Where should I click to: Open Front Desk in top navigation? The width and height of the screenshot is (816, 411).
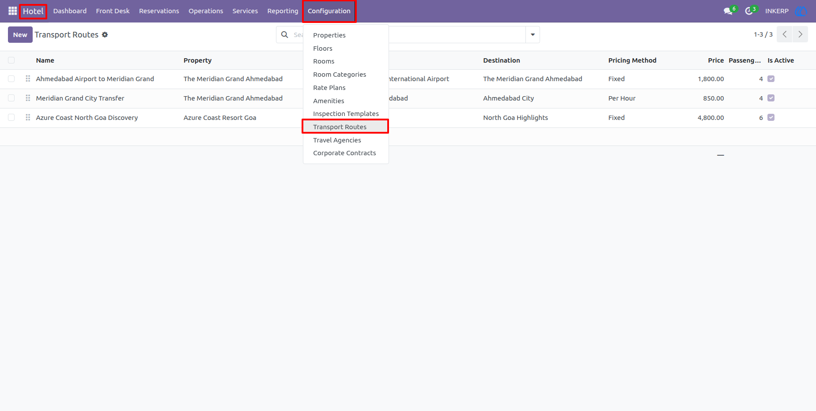[113, 11]
